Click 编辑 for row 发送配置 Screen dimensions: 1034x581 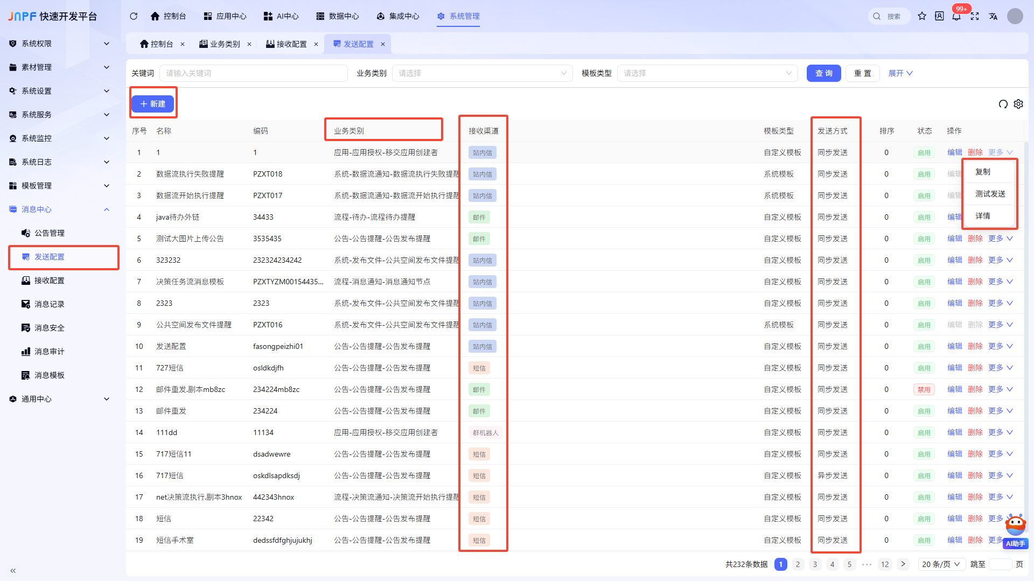tap(955, 346)
